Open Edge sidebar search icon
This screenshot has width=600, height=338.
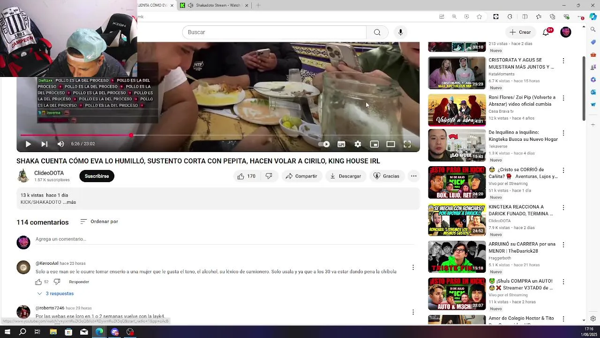point(593,30)
